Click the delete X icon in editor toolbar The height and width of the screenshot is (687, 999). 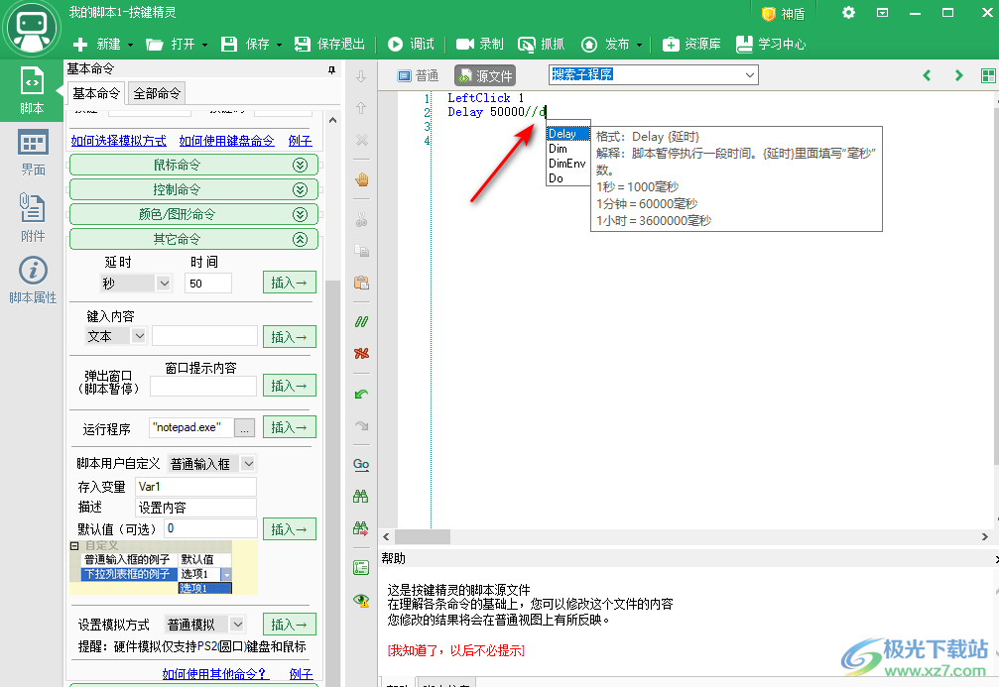click(x=361, y=140)
